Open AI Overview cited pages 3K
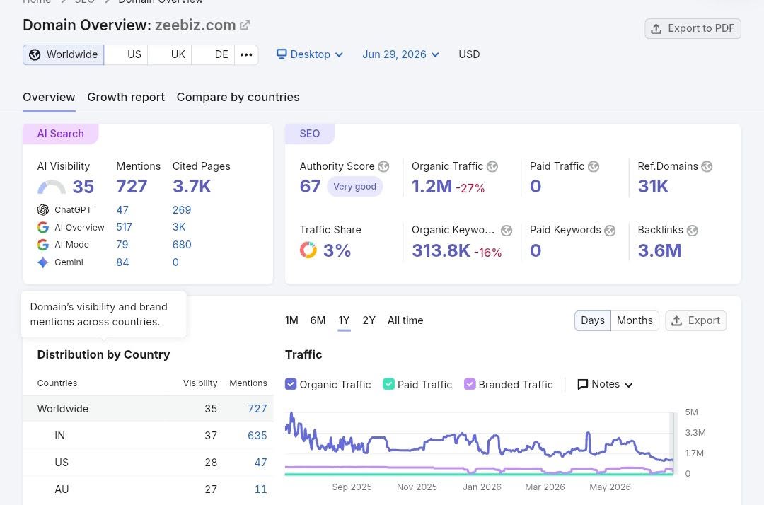Viewport: 764px width, 505px height. click(x=179, y=228)
